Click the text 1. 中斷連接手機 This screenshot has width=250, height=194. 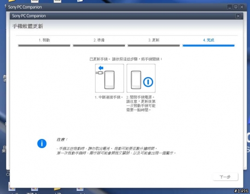pyautogui.click(x=109, y=97)
